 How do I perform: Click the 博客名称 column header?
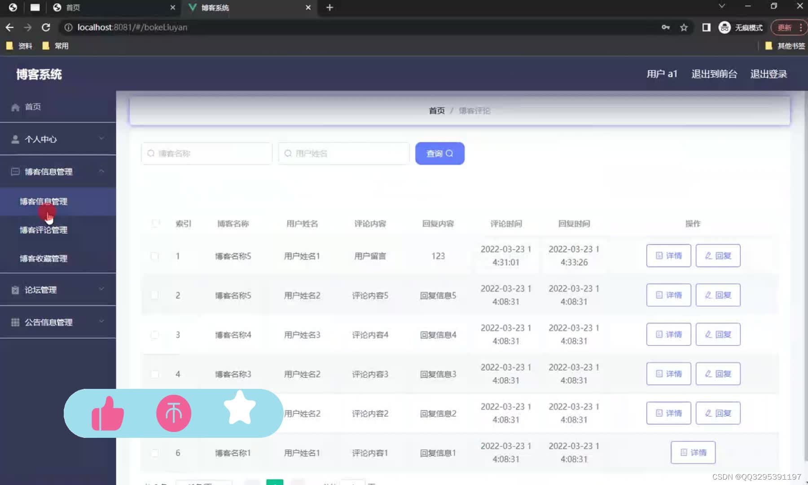click(x=233, y=224)
